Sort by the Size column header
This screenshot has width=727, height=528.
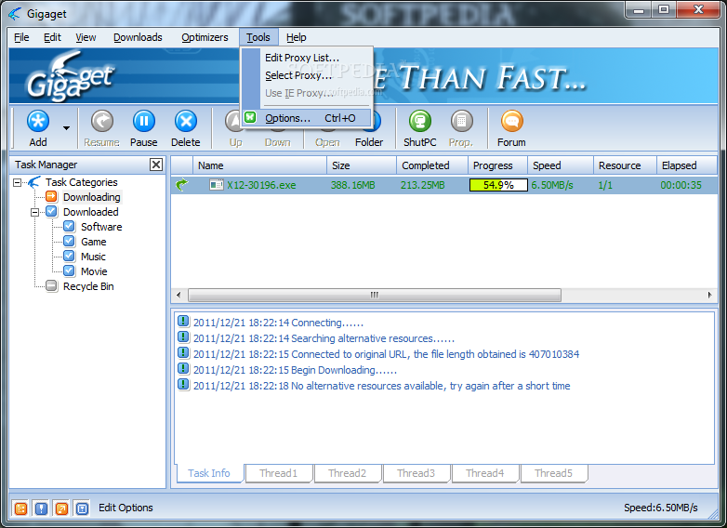[362, 165]
